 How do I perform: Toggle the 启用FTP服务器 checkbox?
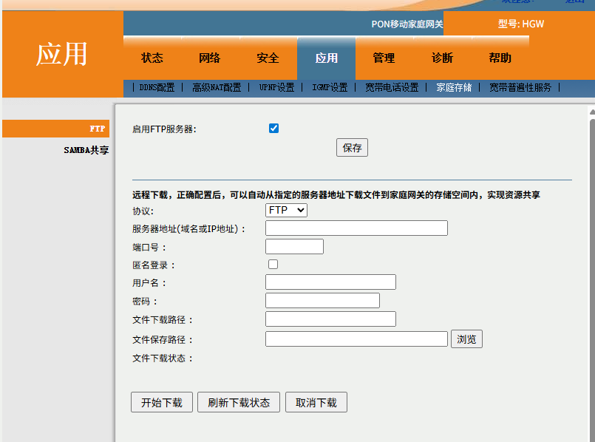coord(273,129)
